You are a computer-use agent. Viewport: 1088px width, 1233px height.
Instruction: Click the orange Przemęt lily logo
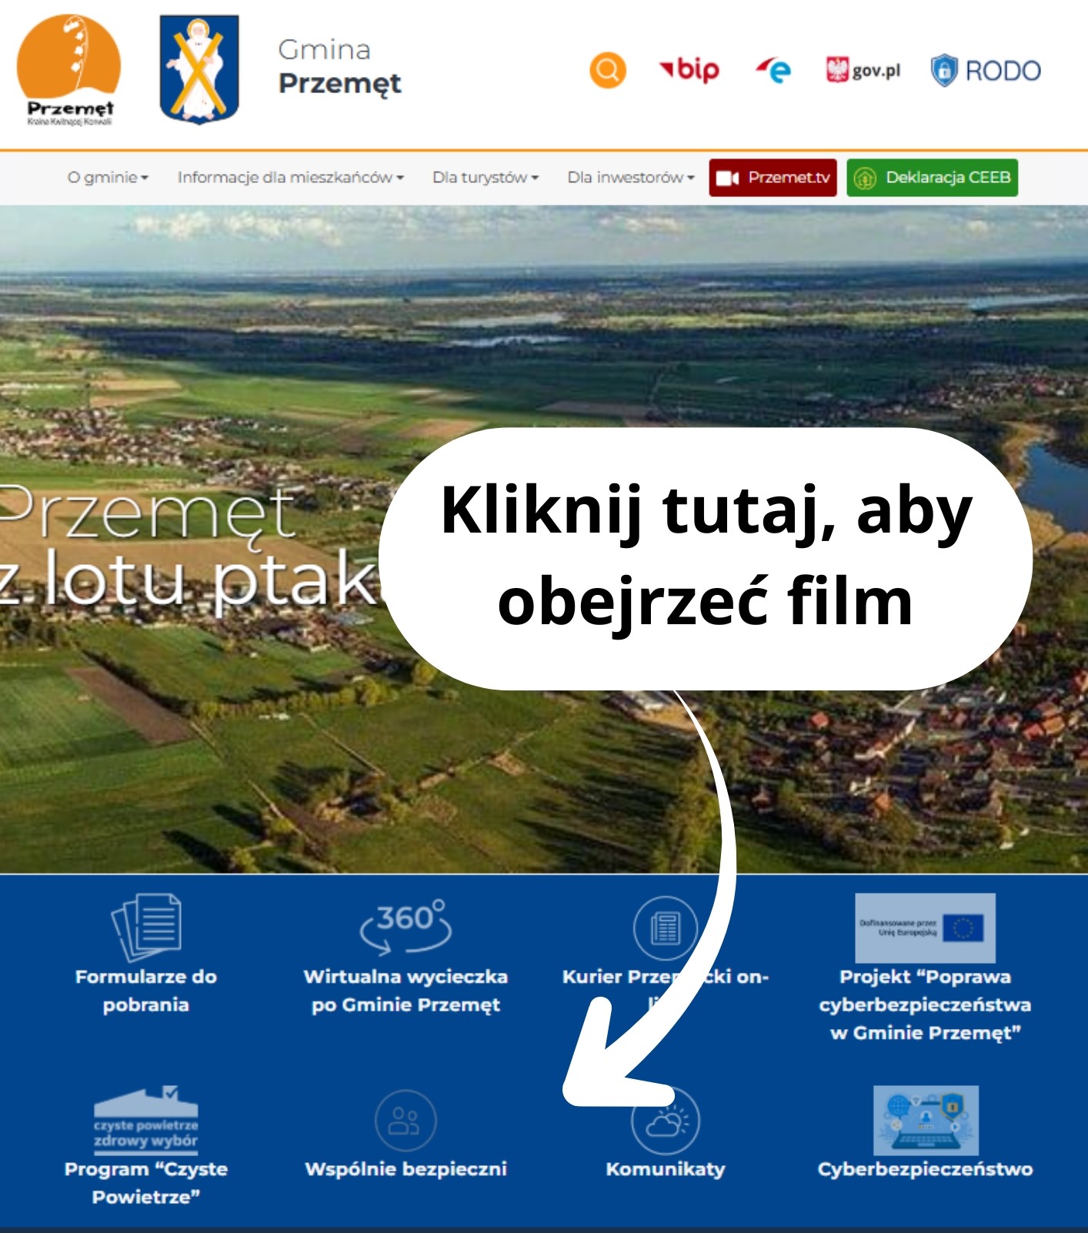(68, 70)
